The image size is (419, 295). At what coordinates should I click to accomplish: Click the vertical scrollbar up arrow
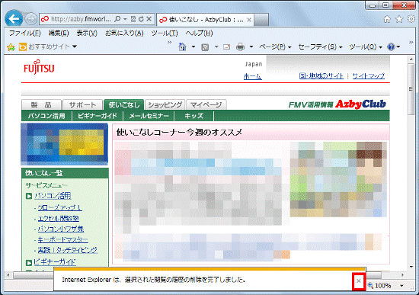tap(411, 59)
